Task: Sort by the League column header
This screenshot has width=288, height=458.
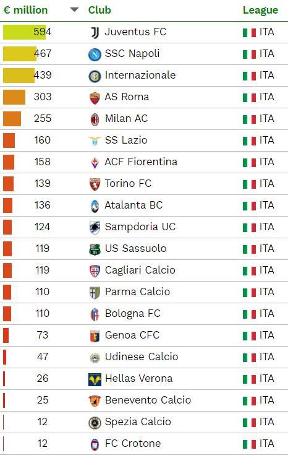Action: point(260,11)
